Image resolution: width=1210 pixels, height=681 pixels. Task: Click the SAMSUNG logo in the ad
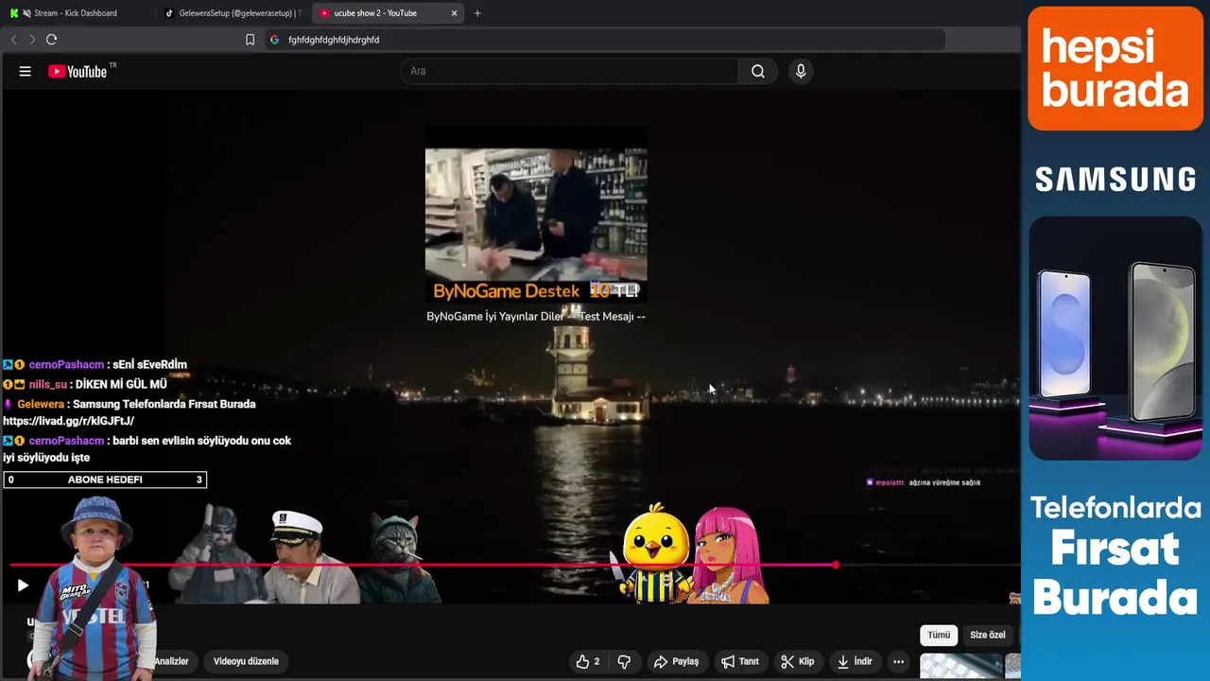point(1115,179)
